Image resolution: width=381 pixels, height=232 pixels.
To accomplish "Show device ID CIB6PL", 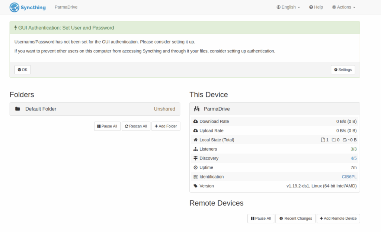I will tap(349, 177).
